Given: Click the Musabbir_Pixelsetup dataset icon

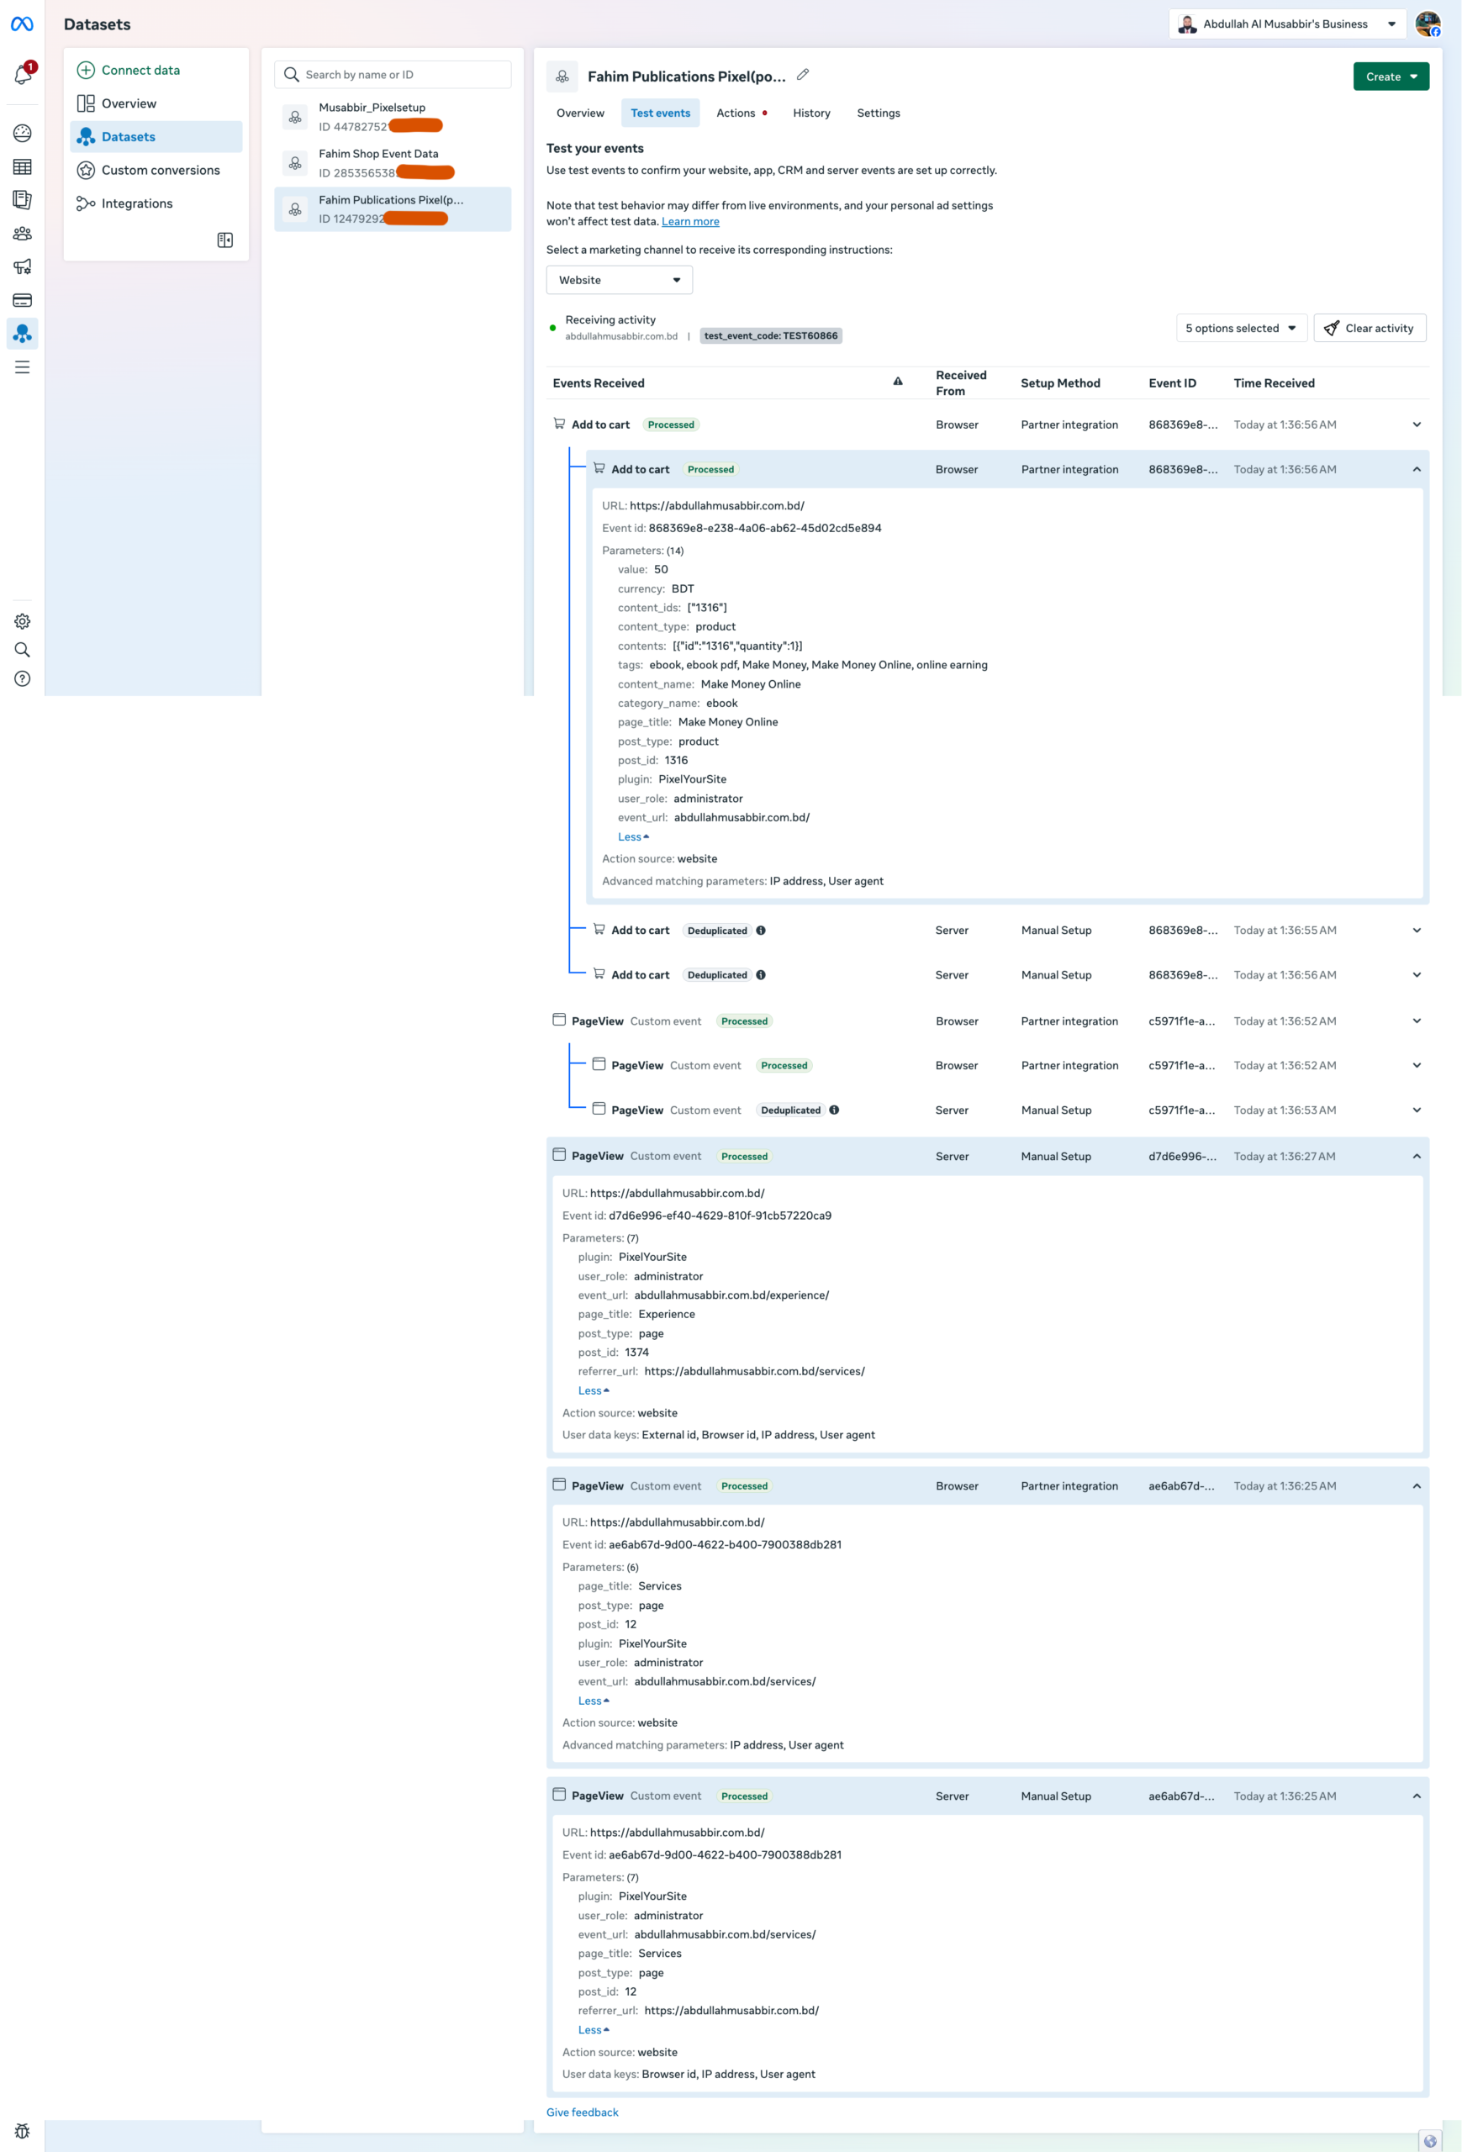Looking at the screenshot, I should coord(295,117).
